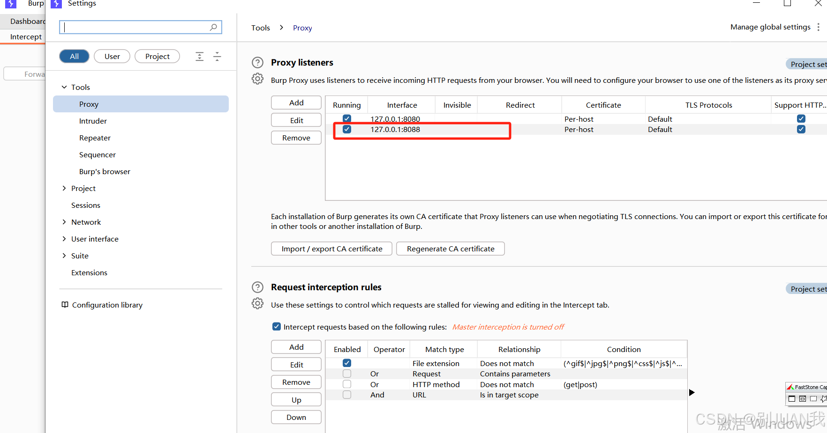Screen dimensions: 827x433
Task: Select the Proxy settings item
Action: [141, 104]
